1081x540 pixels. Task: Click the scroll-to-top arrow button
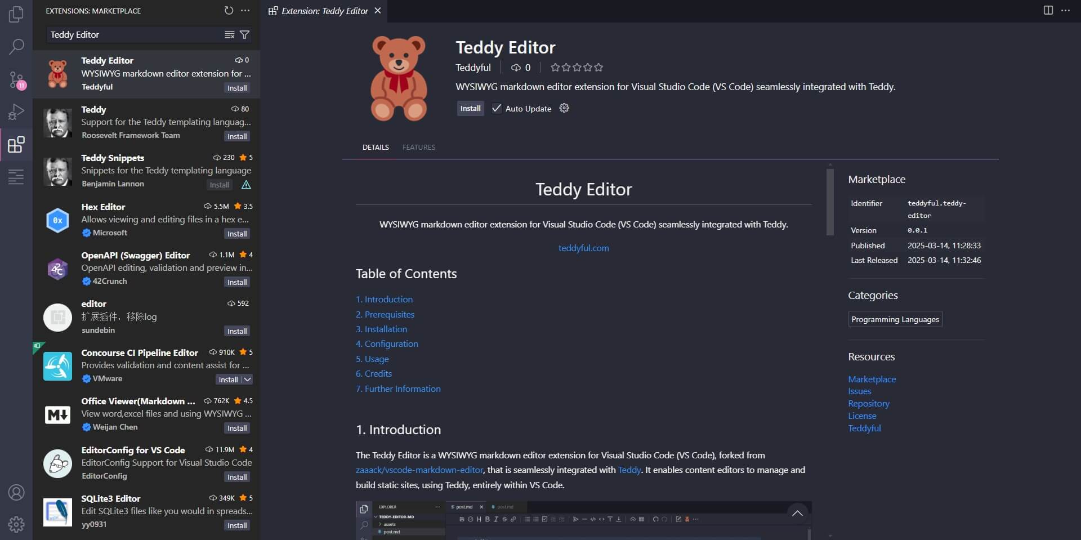pyautogui.click(x=797, y=513)
